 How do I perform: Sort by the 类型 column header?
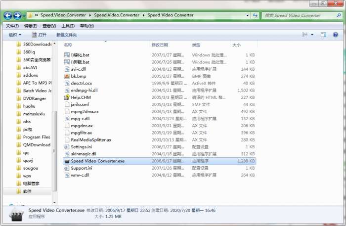[196, 45]
